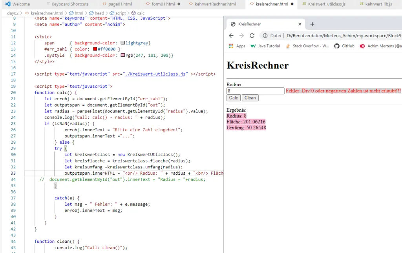Follow the ./Kreiswert-utilclass.js script link
Viewport: 402px width, 253px height.
[155, 74]
